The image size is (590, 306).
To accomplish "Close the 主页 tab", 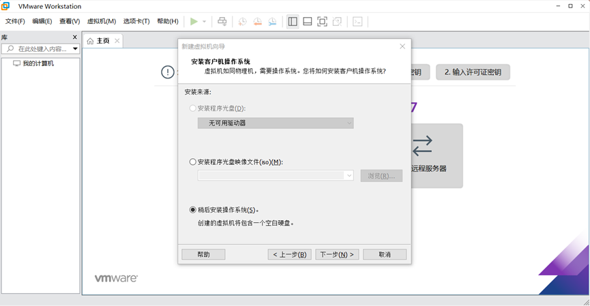I will tap(117, 41).
